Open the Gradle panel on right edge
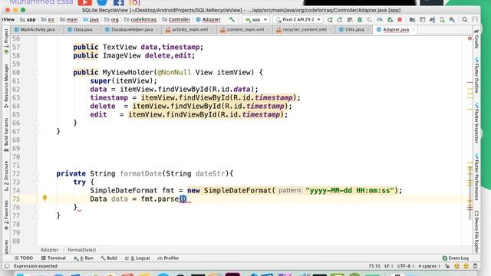Viewport: 491px width, 276px height. pos(476,39)
